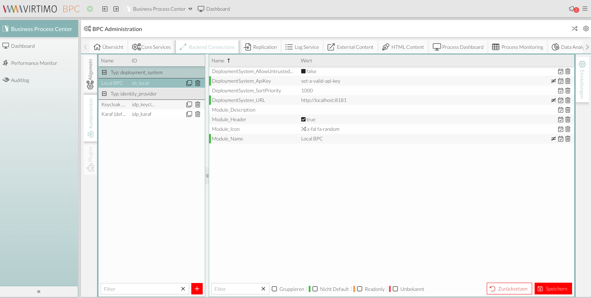
Task: Clear the left connection filter field
Action: point(183,289)
